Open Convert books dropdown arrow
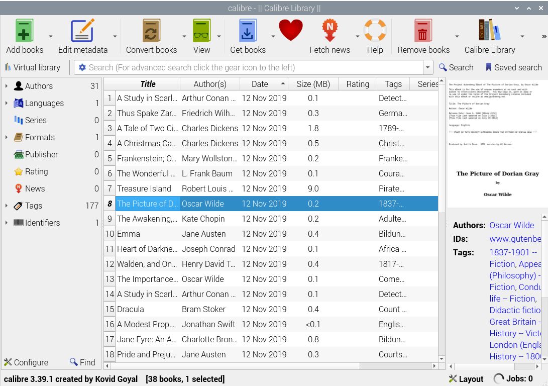Image resolution: width=548 pixels, height=387 pixels. [x=184, y=36]
